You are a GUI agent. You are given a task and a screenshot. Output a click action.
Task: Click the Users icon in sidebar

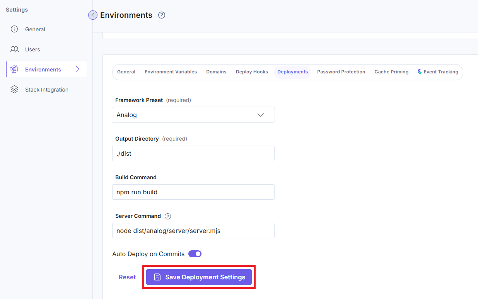[14, 49]
